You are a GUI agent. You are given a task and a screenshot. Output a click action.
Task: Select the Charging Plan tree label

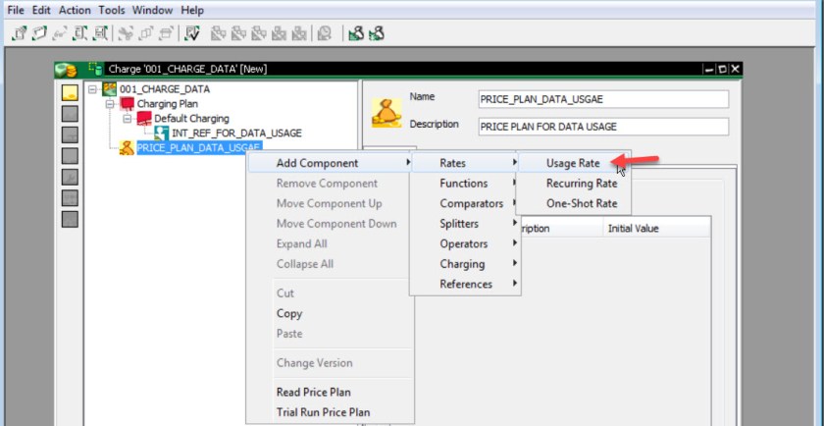[x=168, y=104]
